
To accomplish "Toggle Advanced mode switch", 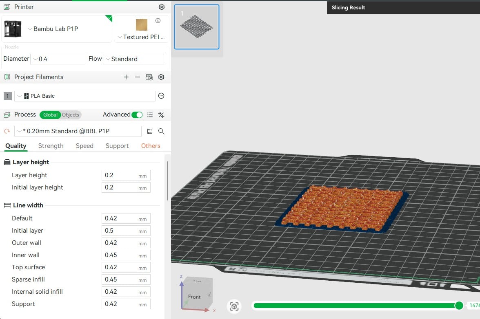I will 137,115.
